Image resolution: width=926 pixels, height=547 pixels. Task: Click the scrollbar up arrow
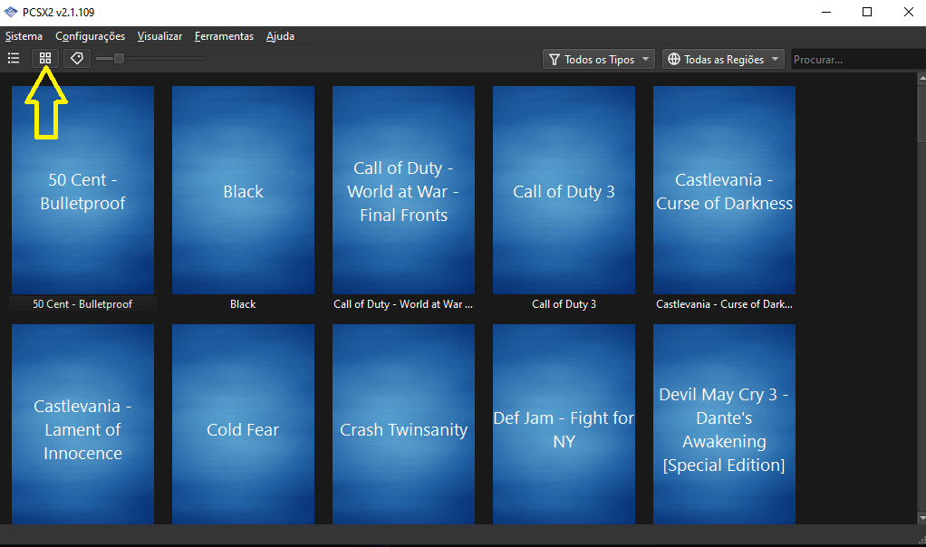point(921,77)
